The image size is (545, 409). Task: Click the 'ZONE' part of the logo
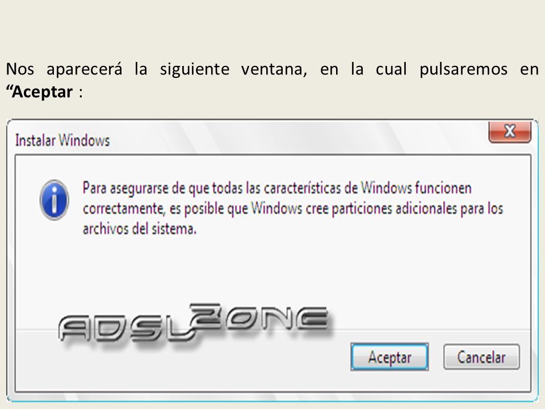point(262,317)
